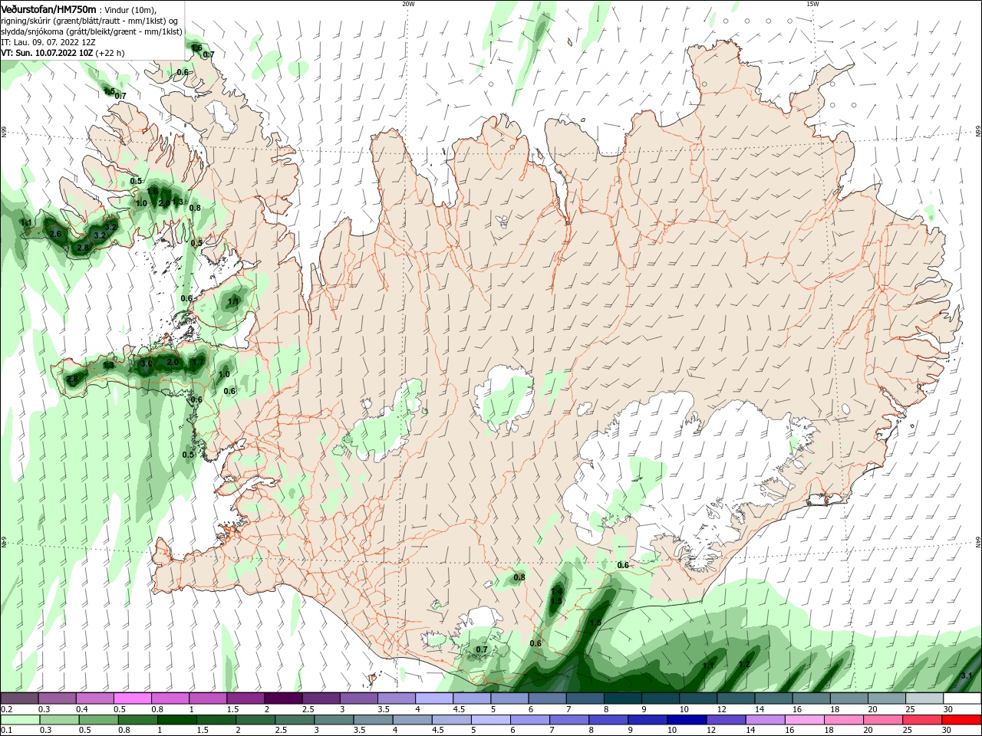Click the Veðurstofan/HM750m title text
The image size is (982, 736).
coord(48,8)
